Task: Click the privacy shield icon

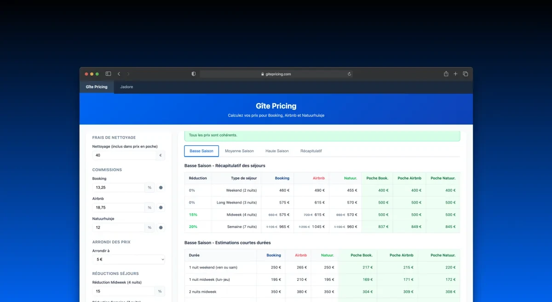Action: click(193, 74)
